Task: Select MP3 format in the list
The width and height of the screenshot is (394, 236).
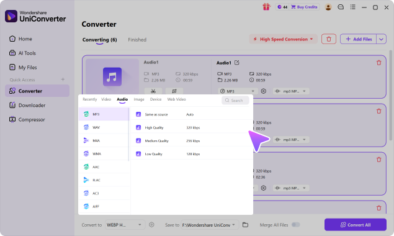Action: click(104, 114)
